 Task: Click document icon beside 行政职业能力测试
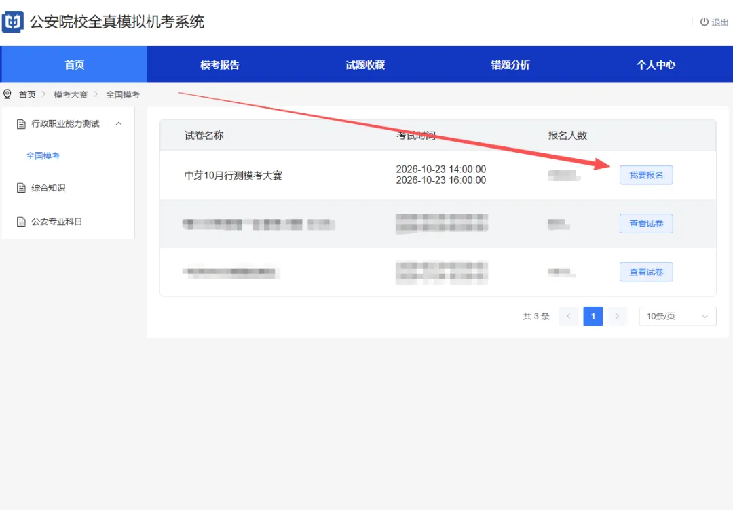tap(21, 123)
